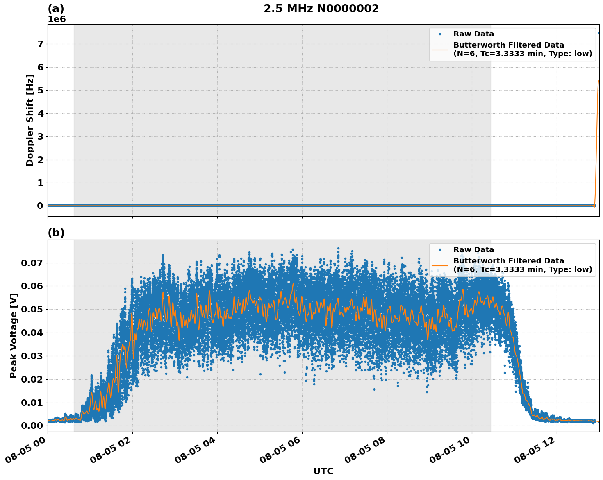Click the orange line sample in the top legend
Viewport: 603px width, 480px height.
tap(441, 51)
